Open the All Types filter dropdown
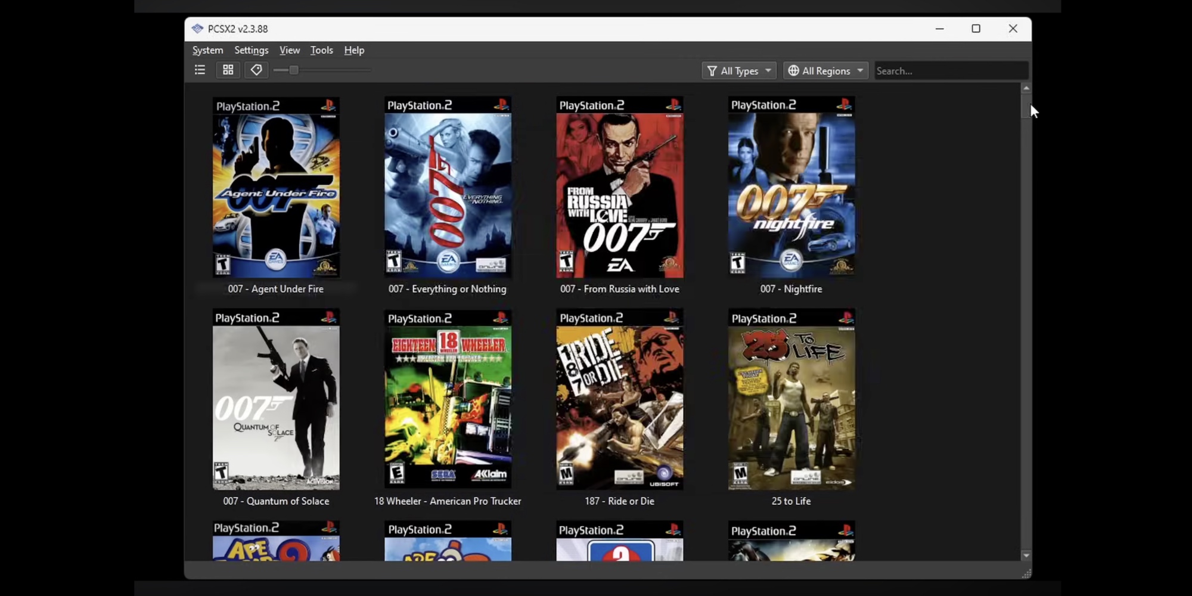This screenshot has width=1192, height=596. point(738,70)
